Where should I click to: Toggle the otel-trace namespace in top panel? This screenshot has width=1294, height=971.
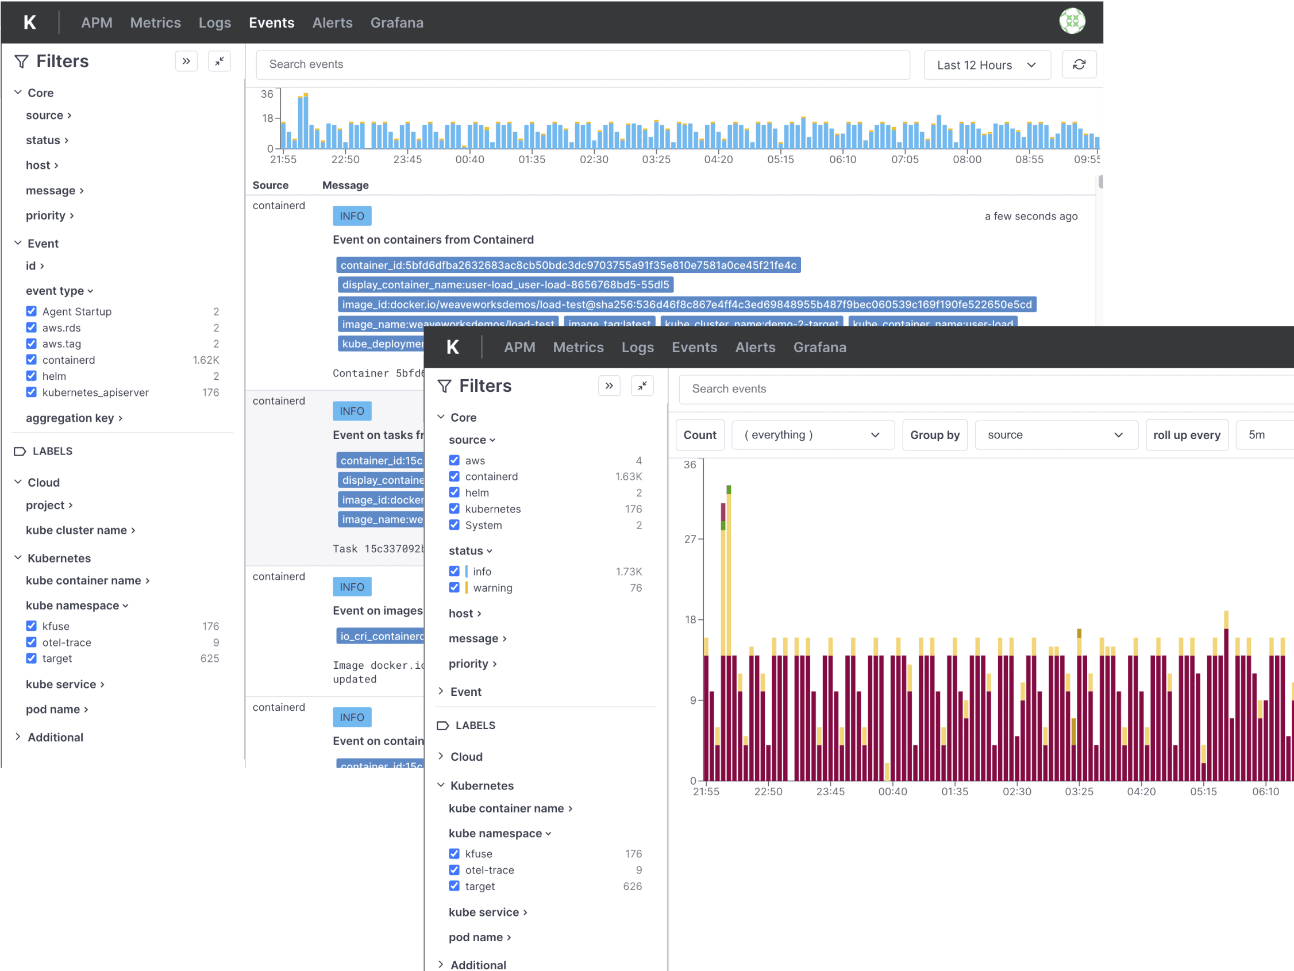pyautogui.click(x=32, y=642)
